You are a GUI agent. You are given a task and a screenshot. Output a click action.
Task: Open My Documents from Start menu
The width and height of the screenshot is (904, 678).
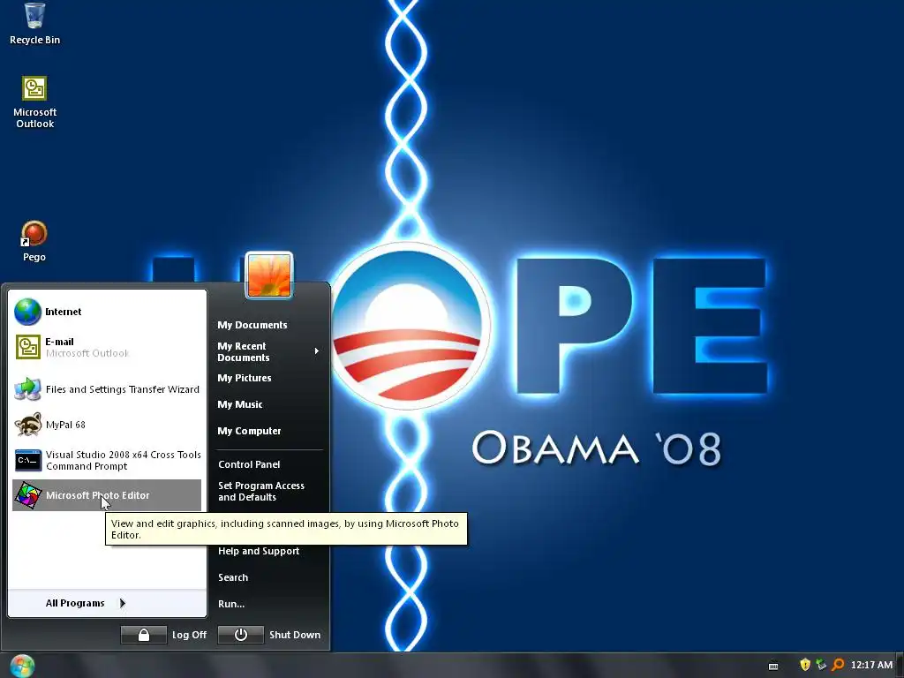pos(252,325)
